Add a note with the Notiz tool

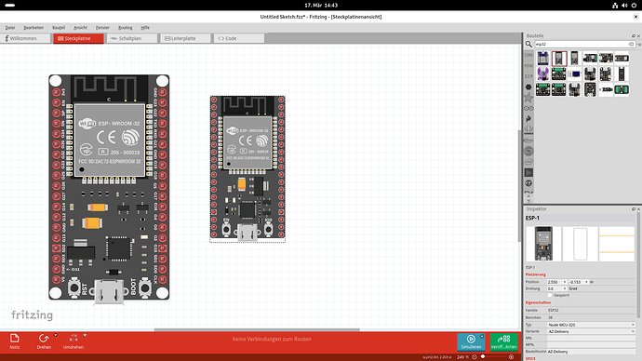click(x=14, y=341)
